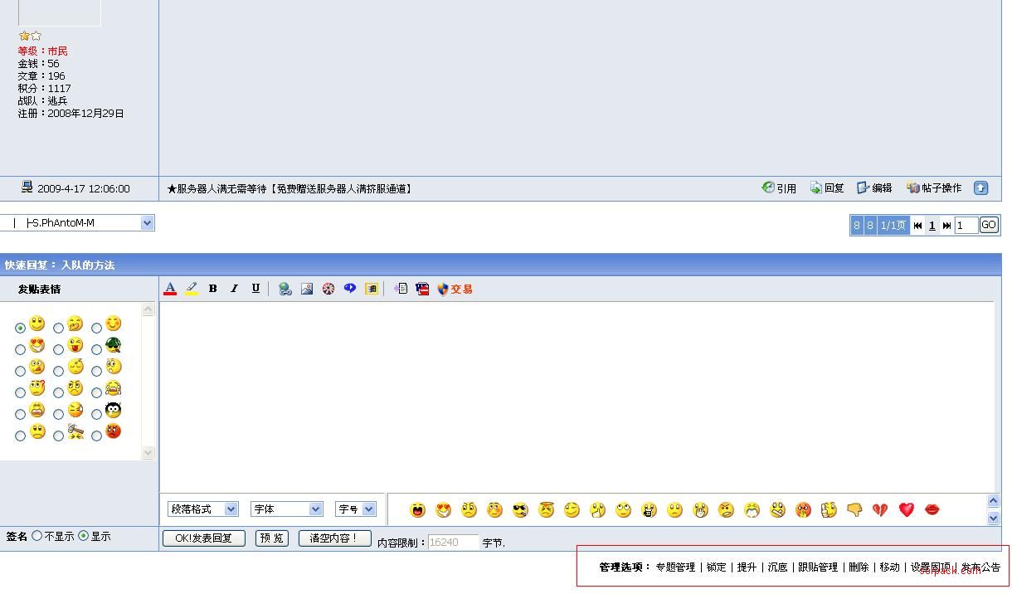Viewport: 1012px width, 594px height.
Task: Insert a hyperlink using the globe-link icon
Action: pyautogui.click(x=285, y=289)
